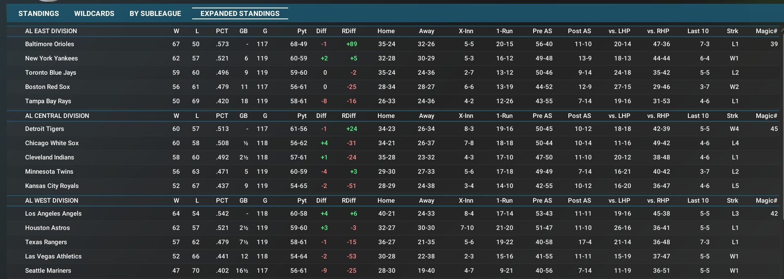Open the Wildcards tab
This screenshot has height=279, width=784.
tap(94, 13)
